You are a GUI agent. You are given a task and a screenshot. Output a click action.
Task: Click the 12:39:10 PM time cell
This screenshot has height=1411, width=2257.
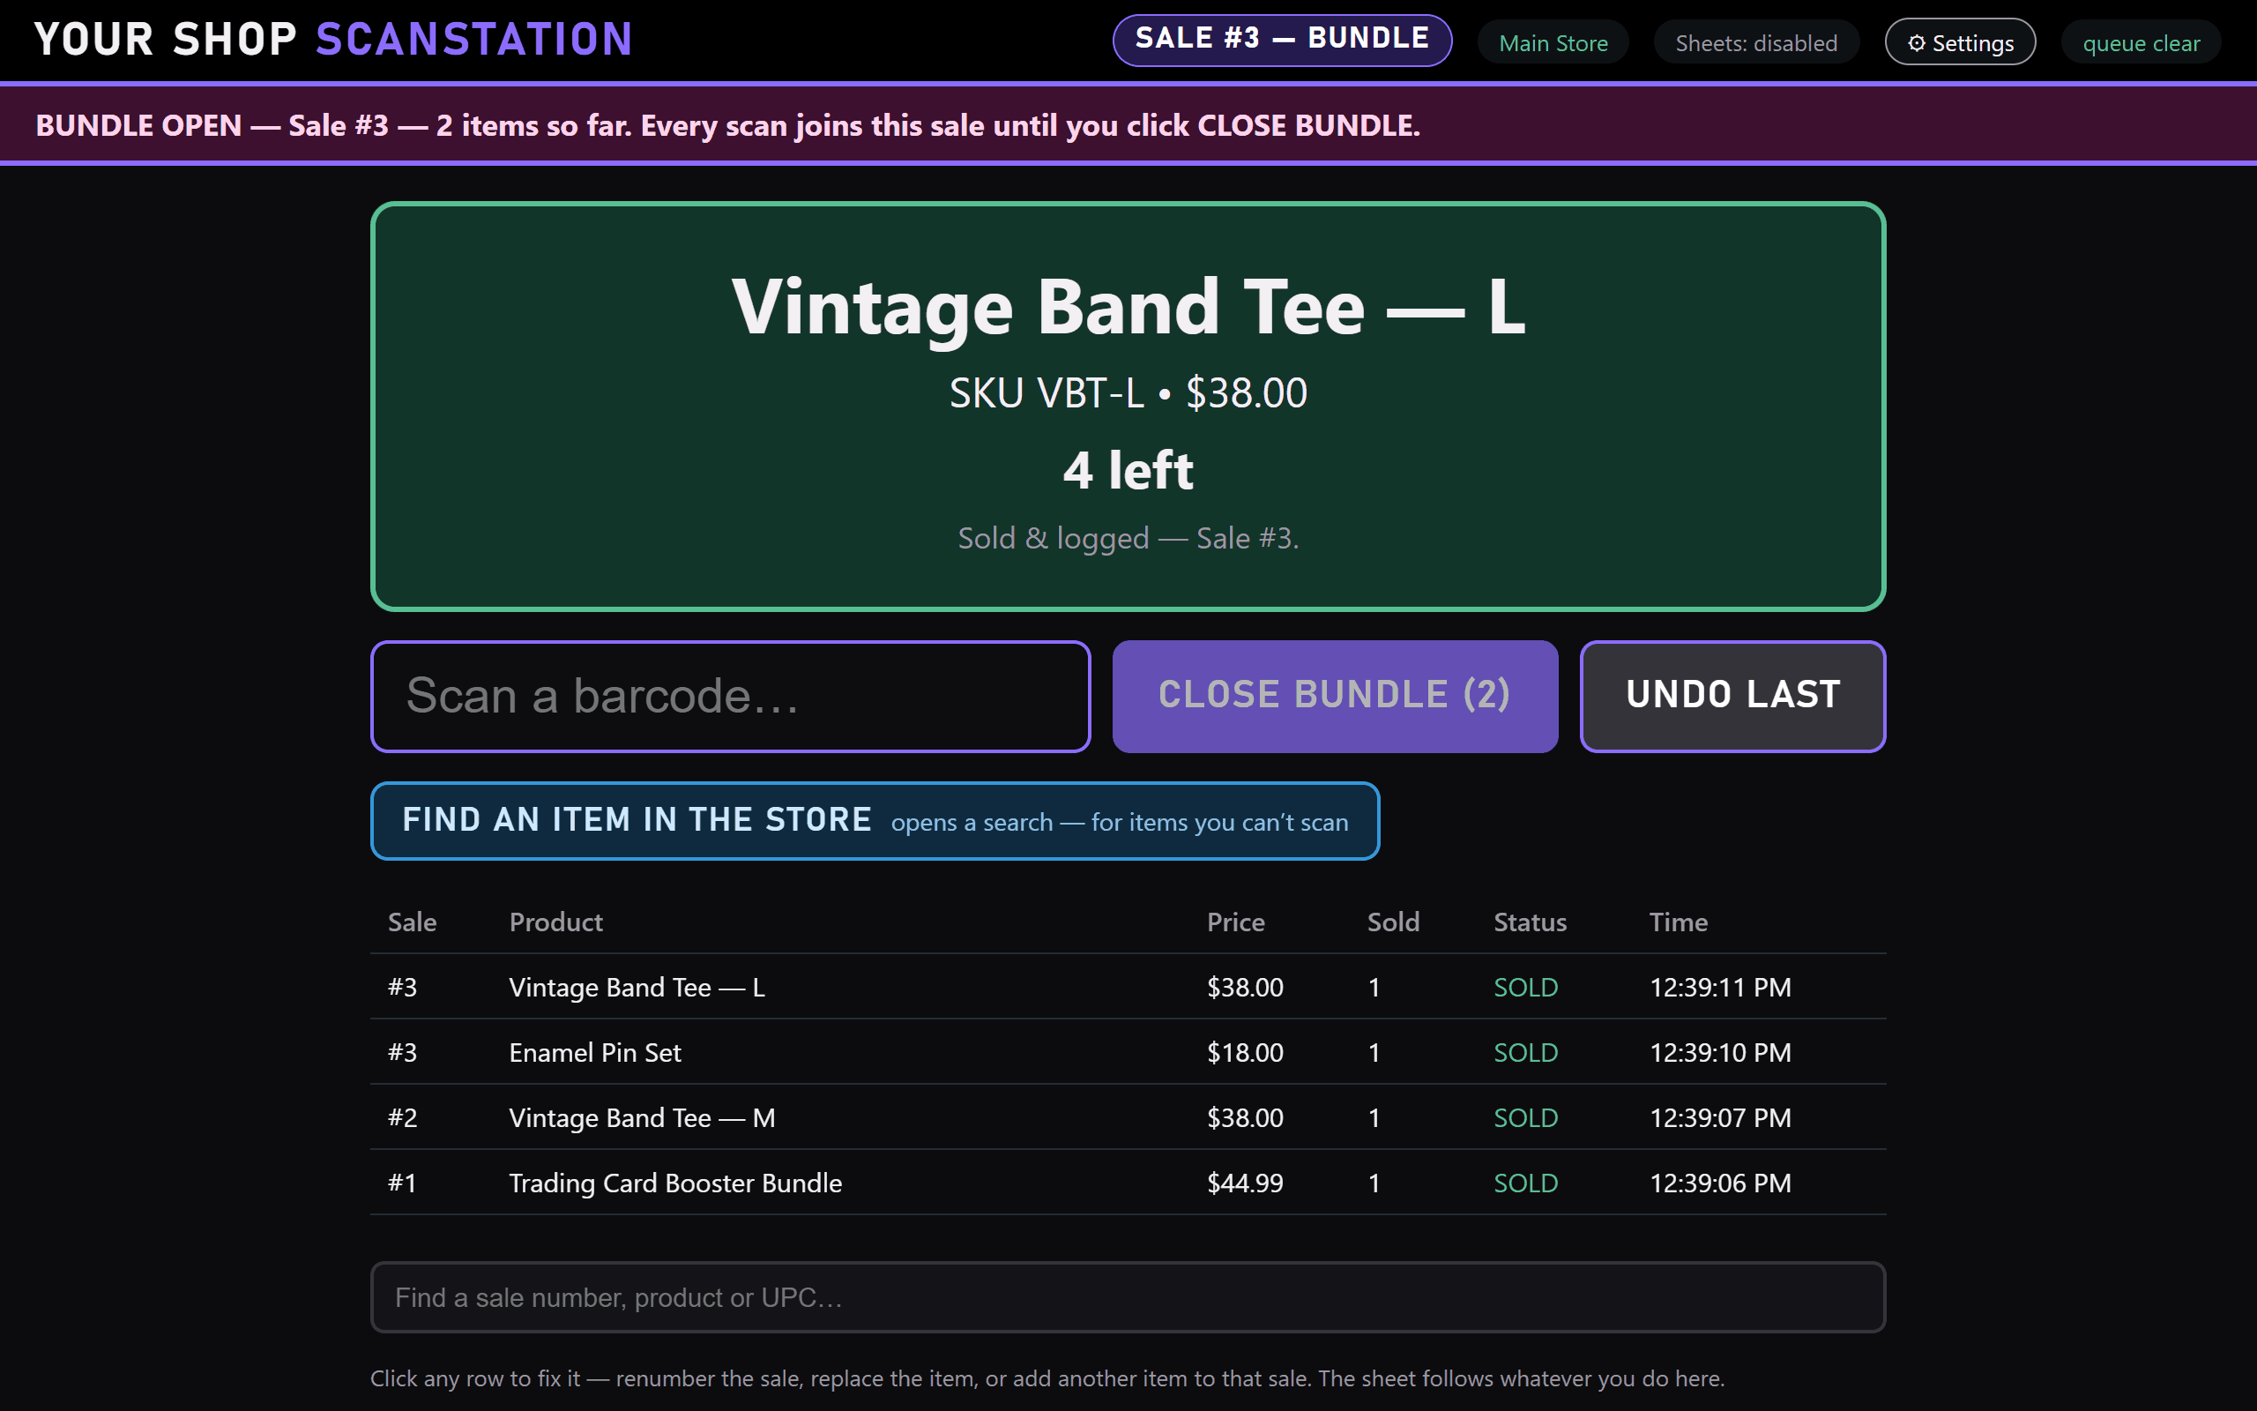point(1720,1052)
